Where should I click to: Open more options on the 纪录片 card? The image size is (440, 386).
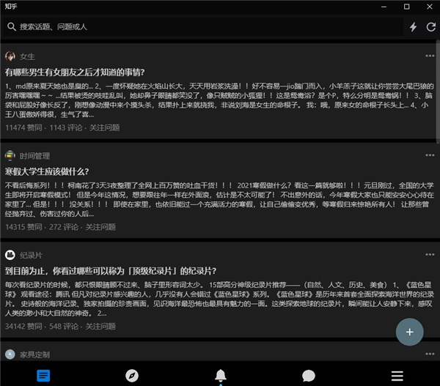[430, 255]
